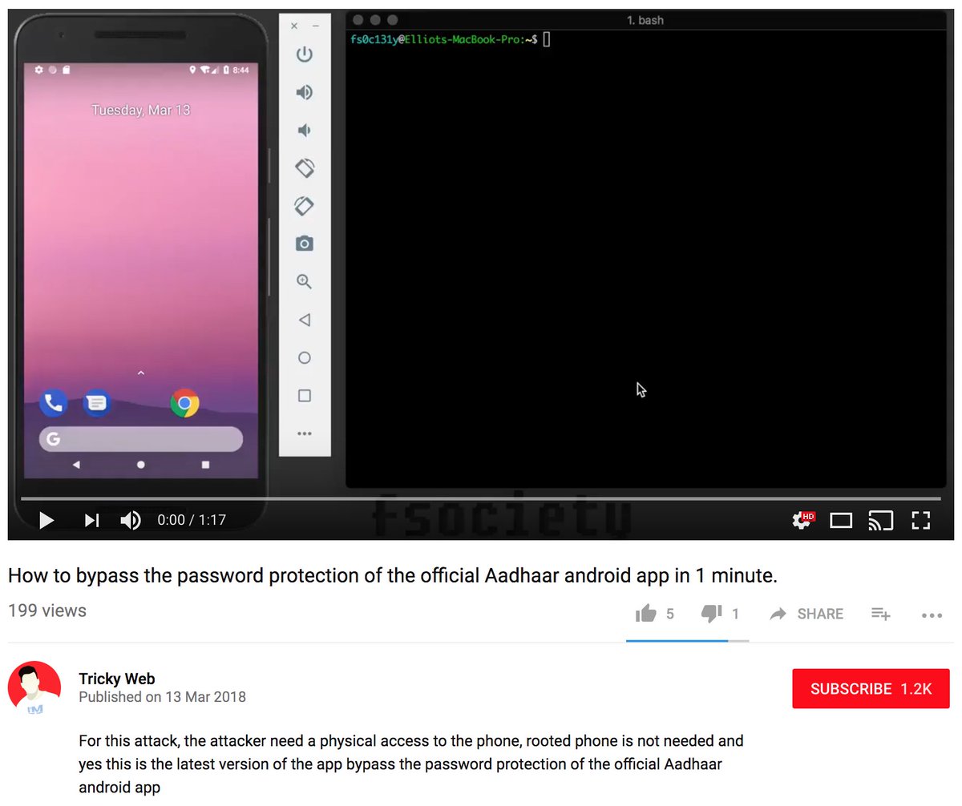Click the like/dislike ratio bar
The width and height of the screenshot is (962, 806).
(x=688, y=641)
